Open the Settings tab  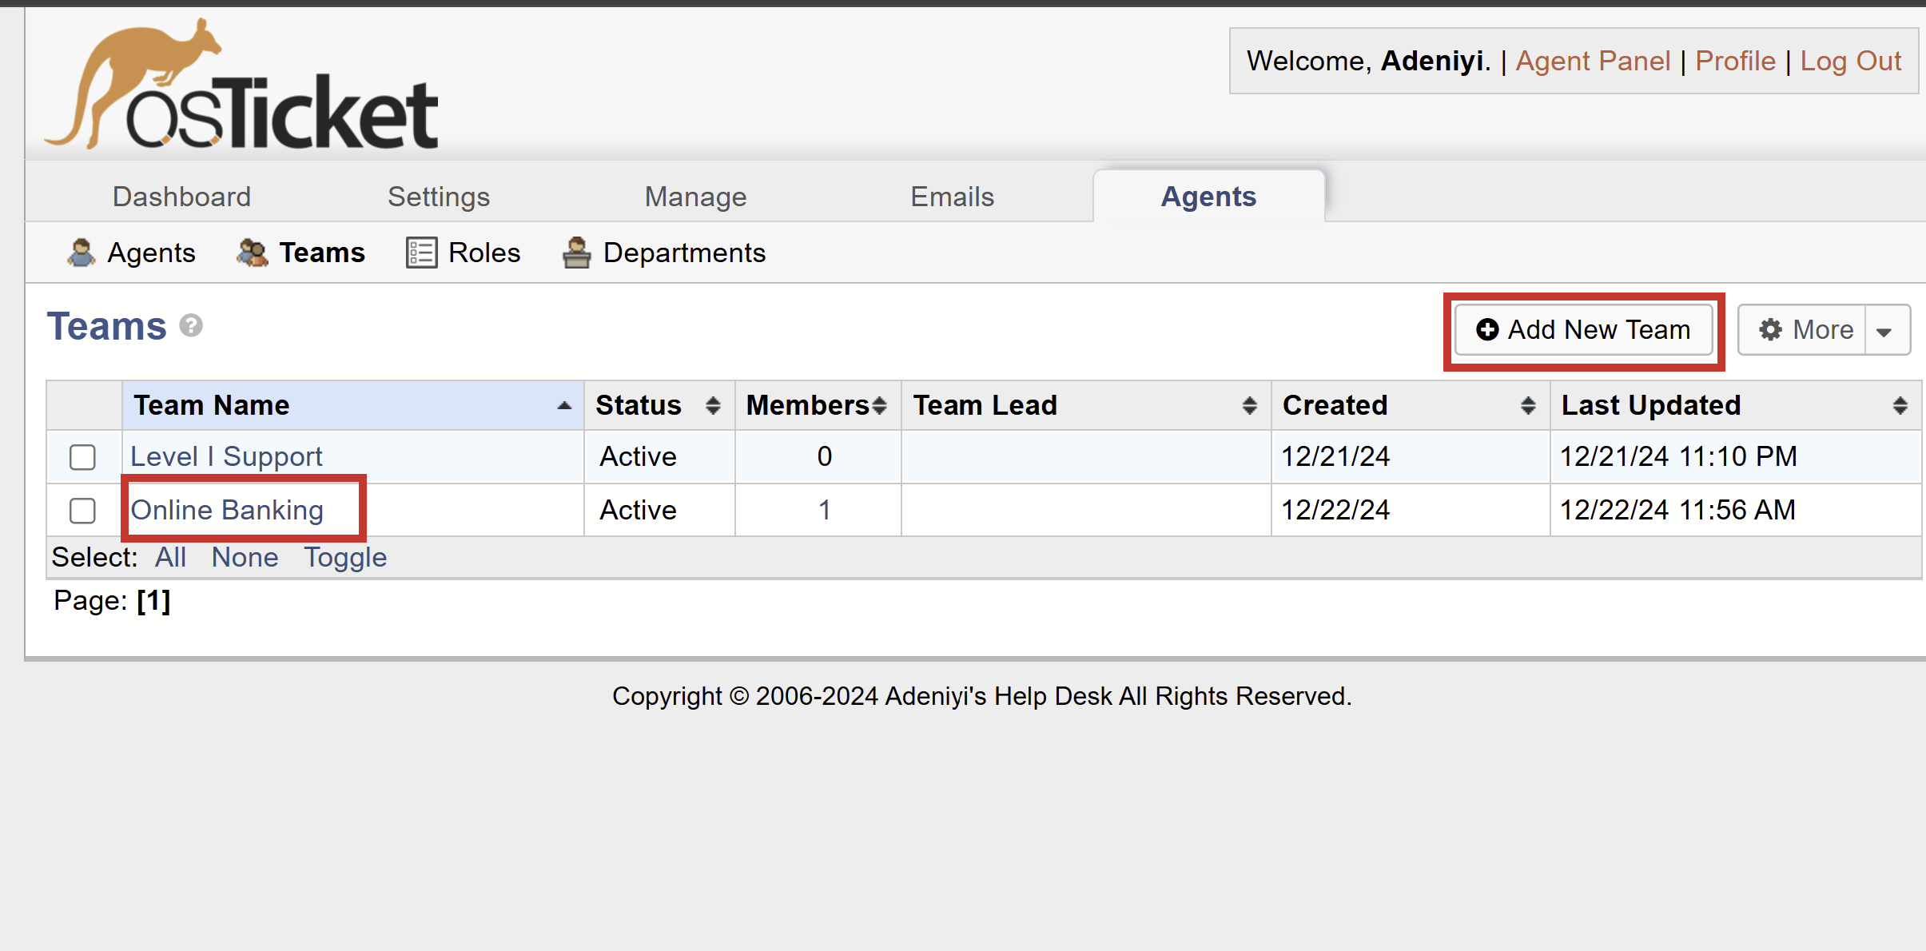point(439,197)
